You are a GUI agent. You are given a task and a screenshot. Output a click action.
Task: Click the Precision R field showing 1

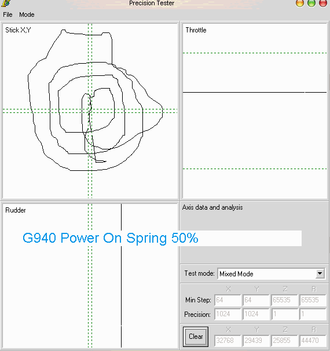pos(313,314)
